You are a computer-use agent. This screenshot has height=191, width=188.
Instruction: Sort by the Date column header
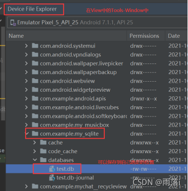click(174, 36)
